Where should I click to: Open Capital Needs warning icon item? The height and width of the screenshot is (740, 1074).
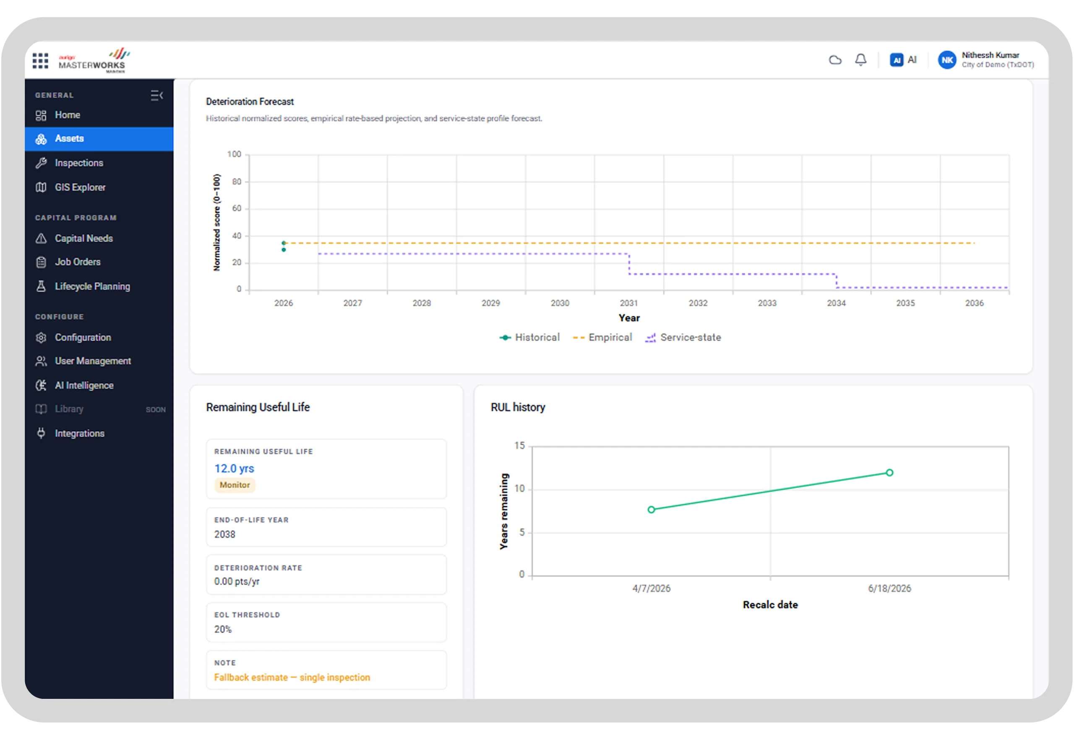pos(41,238)
